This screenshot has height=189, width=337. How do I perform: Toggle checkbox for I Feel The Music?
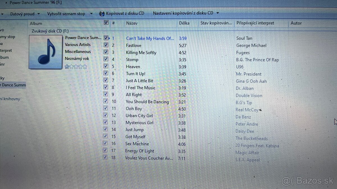(105, 87)
